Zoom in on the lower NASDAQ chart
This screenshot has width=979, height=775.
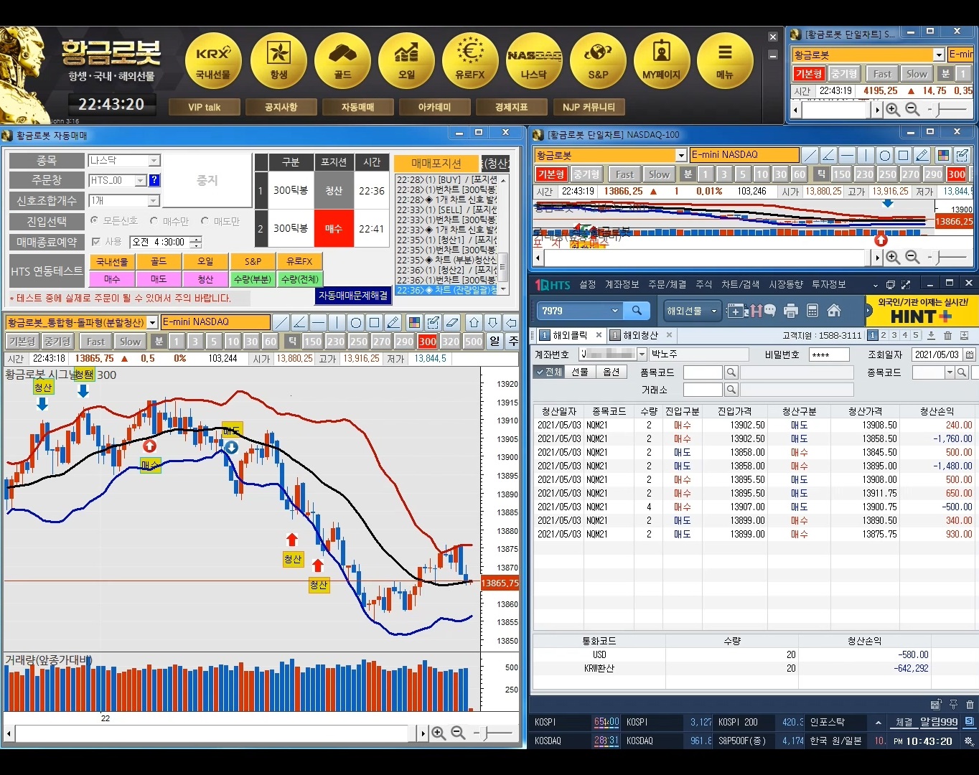(x=438, y=733)
